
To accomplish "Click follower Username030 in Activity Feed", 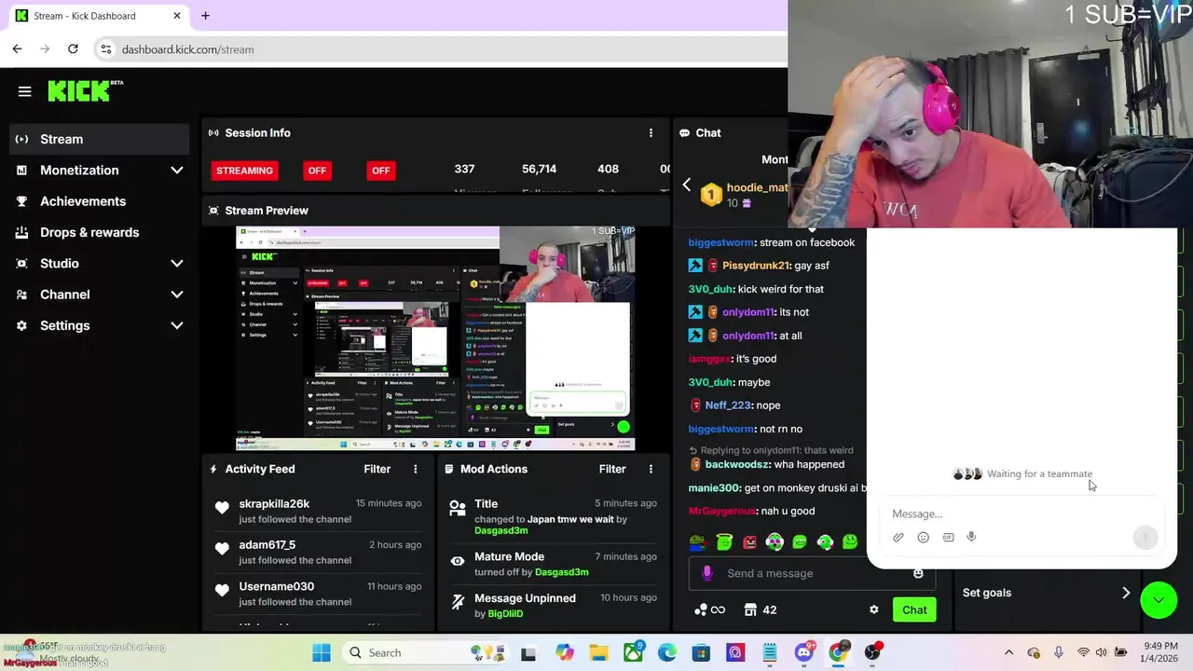I will tap(276, 586).
